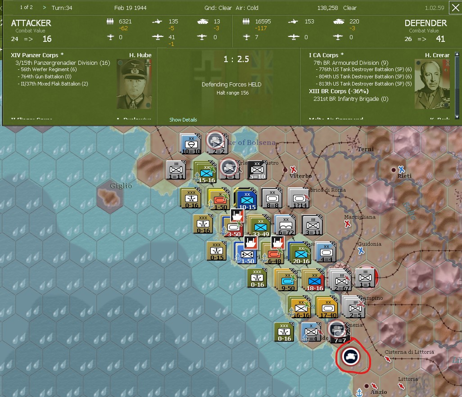Click the Rieti airfield marker
The height and width of the screenshot is (397, 462).
tap(401, 169)
